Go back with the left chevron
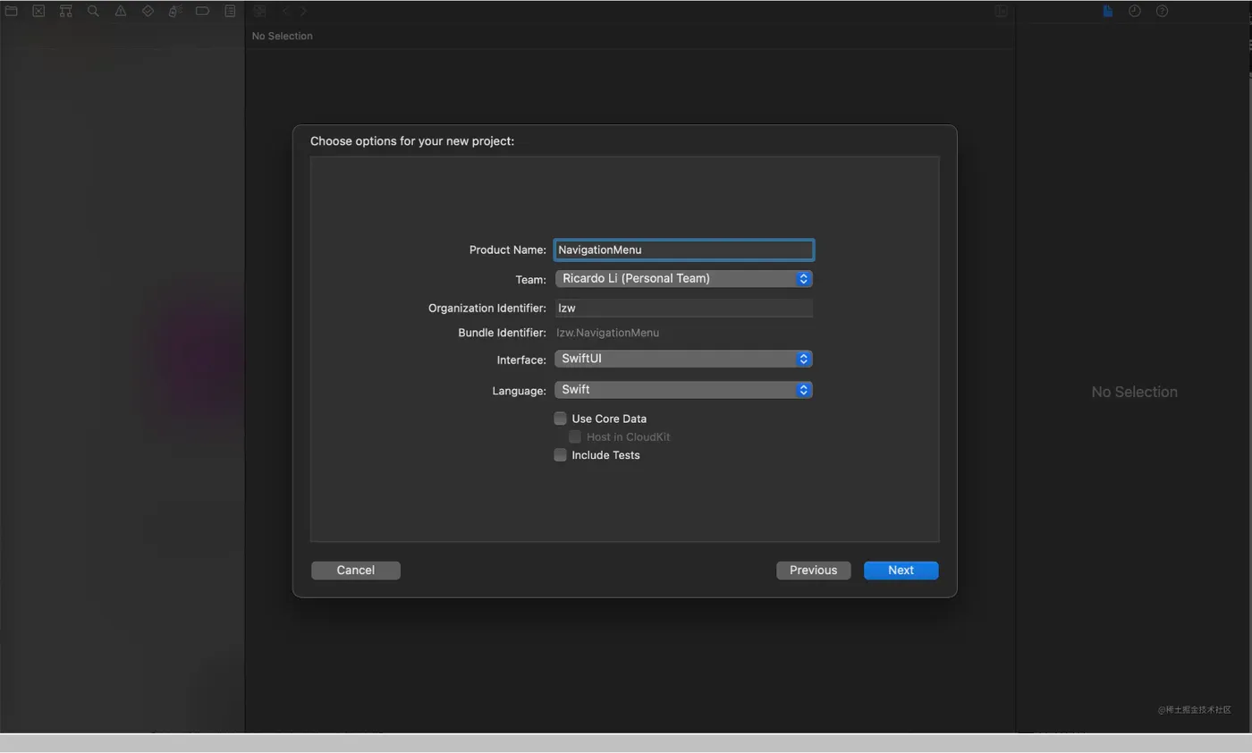This screenshot has height=753, width=1252. tap(286, 12)
